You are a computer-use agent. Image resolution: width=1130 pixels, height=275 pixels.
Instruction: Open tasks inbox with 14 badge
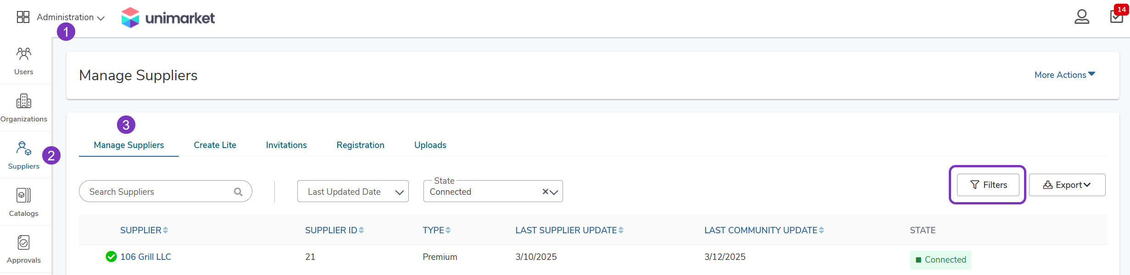click(x=1116, y=17)
